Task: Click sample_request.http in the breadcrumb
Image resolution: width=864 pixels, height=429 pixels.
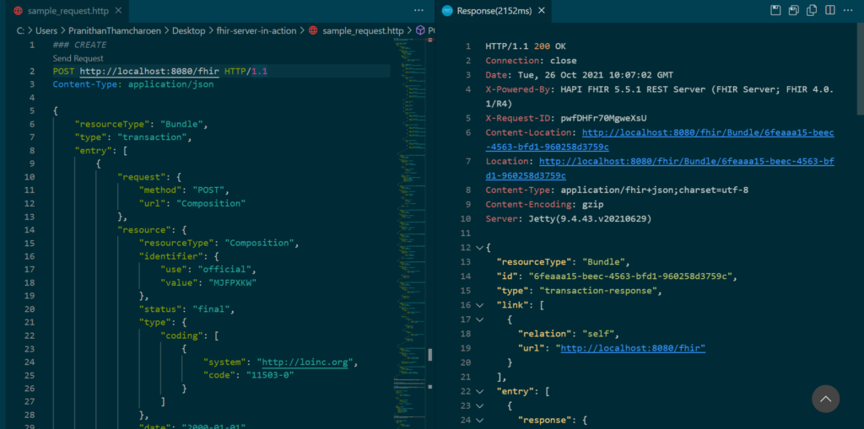Action: tap(363, 31)
